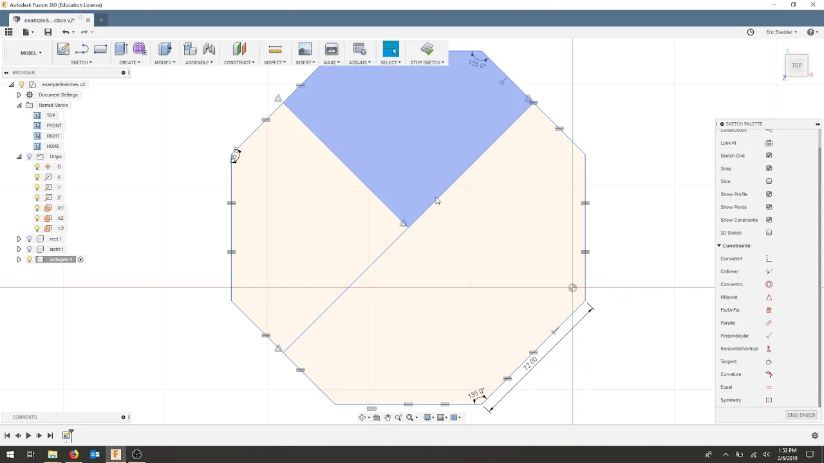Screen dimensions: 824x463
Task: Open the MODIFY menu
Action: click(165, 62)
